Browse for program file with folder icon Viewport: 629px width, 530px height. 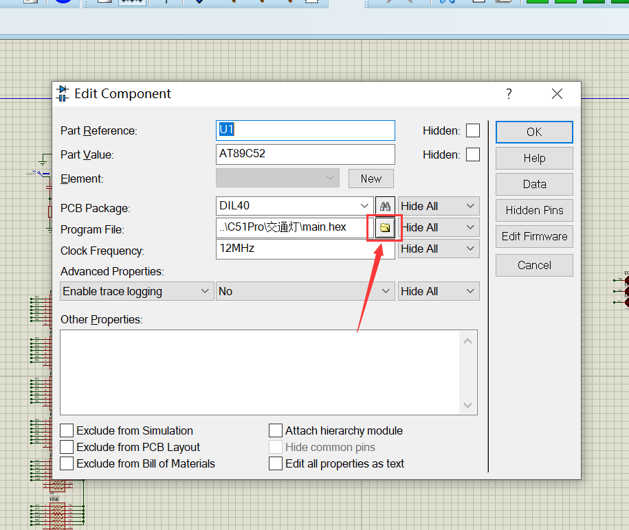(385, 227)
